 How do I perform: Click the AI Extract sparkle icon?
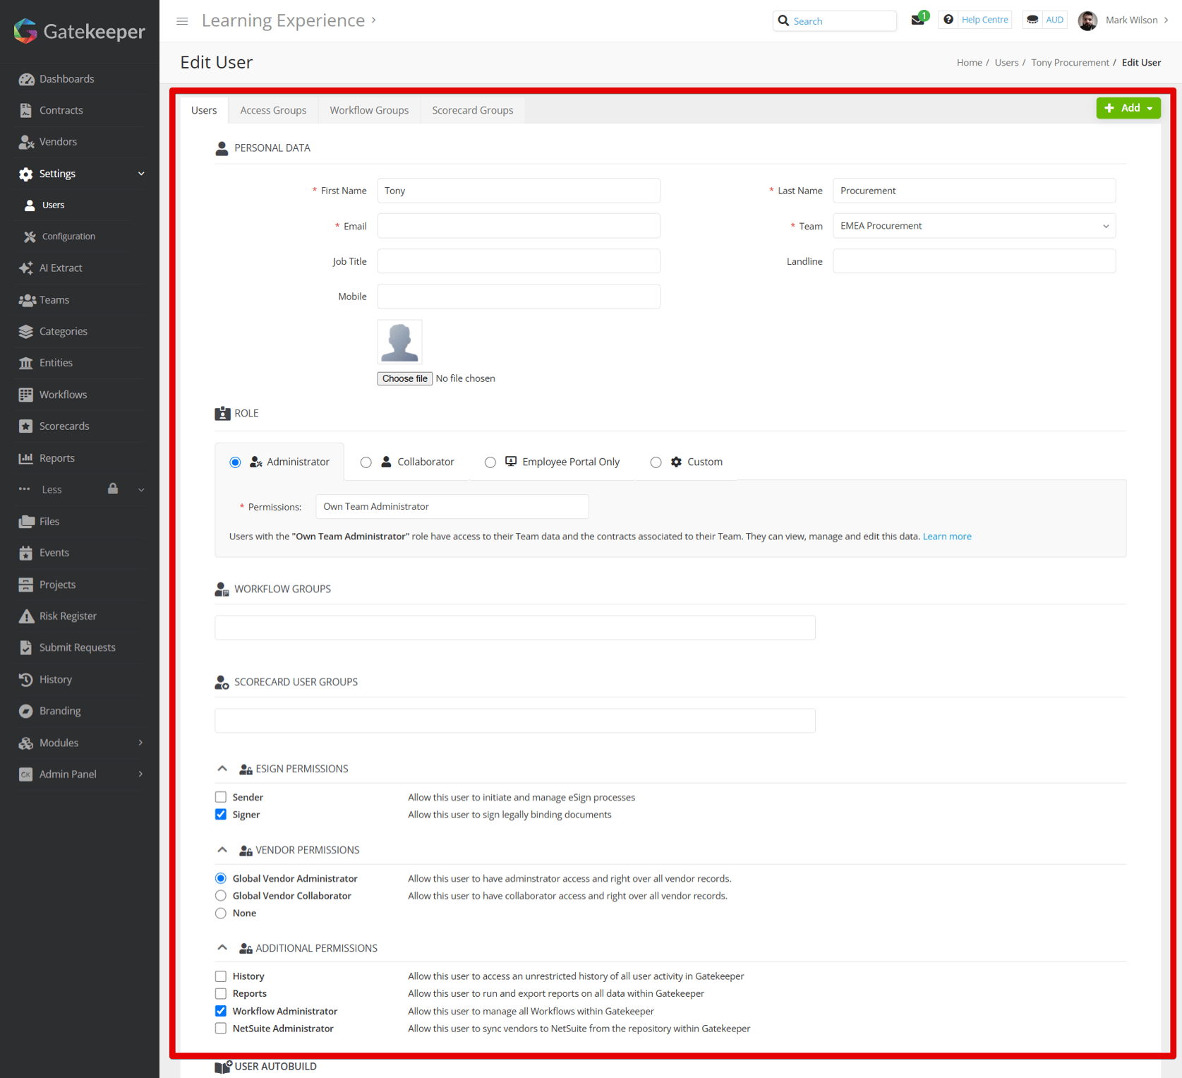pyautogui.click(x=26, y=268)
